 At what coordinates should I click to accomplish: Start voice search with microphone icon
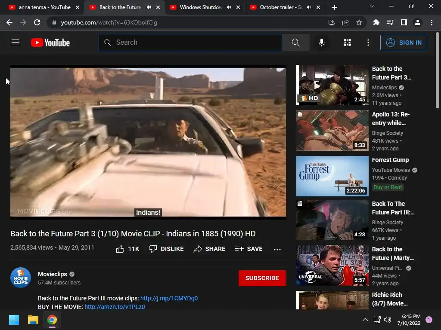pos(321,43)
